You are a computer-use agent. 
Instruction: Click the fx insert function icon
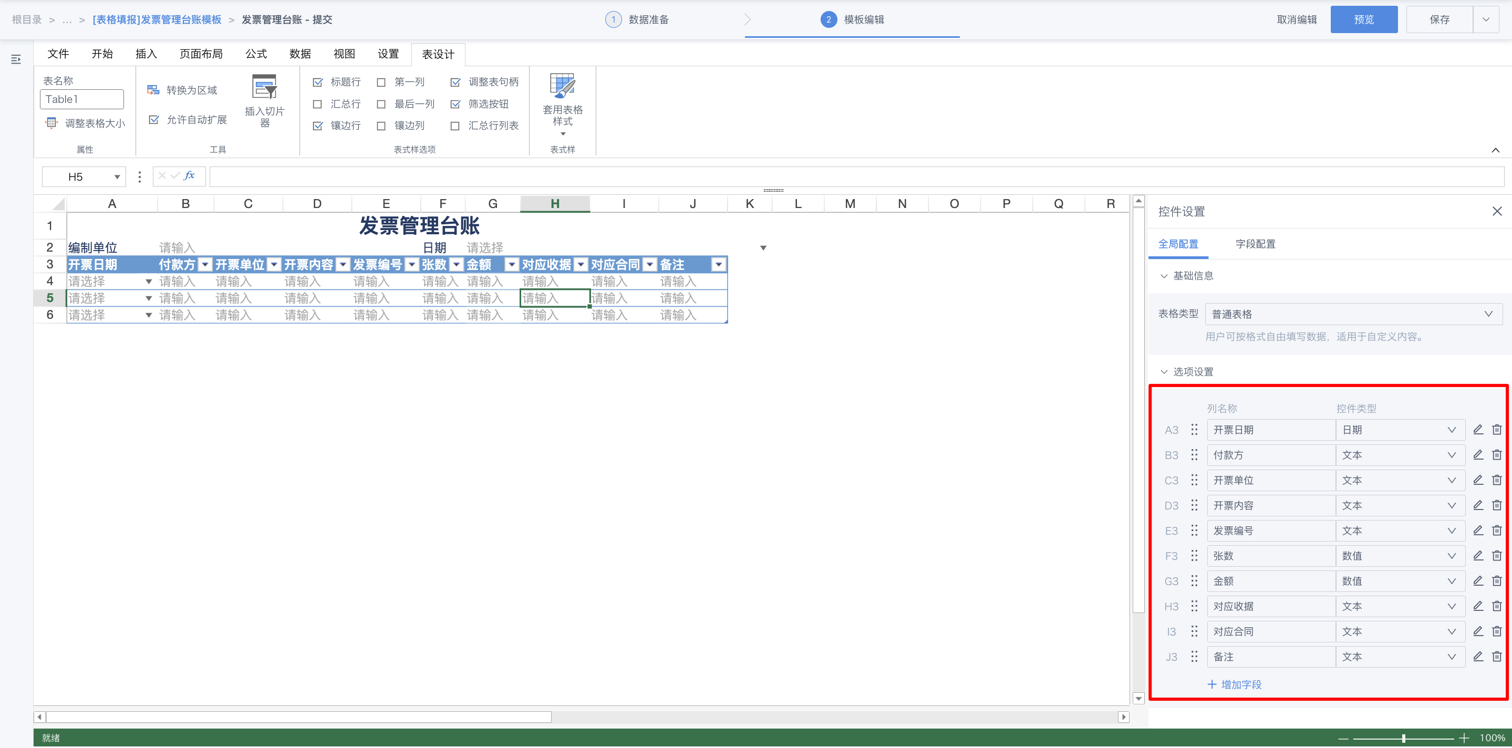tap(189, 175)
